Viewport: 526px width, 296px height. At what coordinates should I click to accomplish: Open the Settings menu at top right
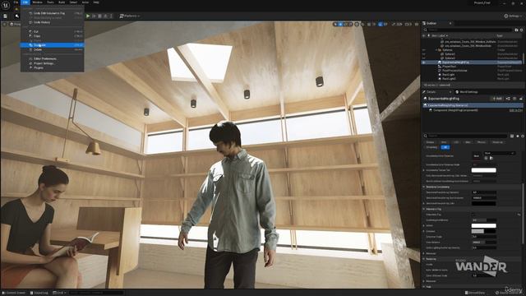513,16
